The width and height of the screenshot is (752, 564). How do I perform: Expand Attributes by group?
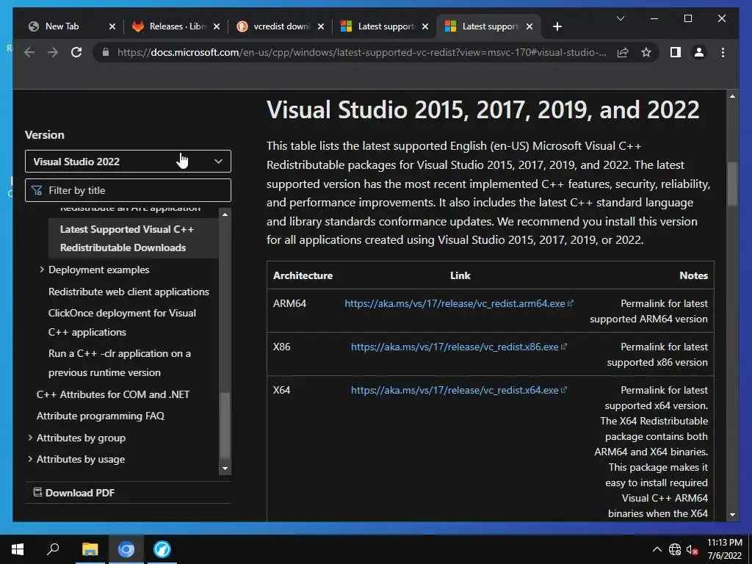coord(29,438)
